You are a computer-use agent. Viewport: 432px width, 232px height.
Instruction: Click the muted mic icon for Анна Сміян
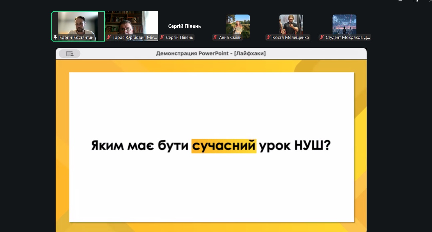click(x=215, y=38)
